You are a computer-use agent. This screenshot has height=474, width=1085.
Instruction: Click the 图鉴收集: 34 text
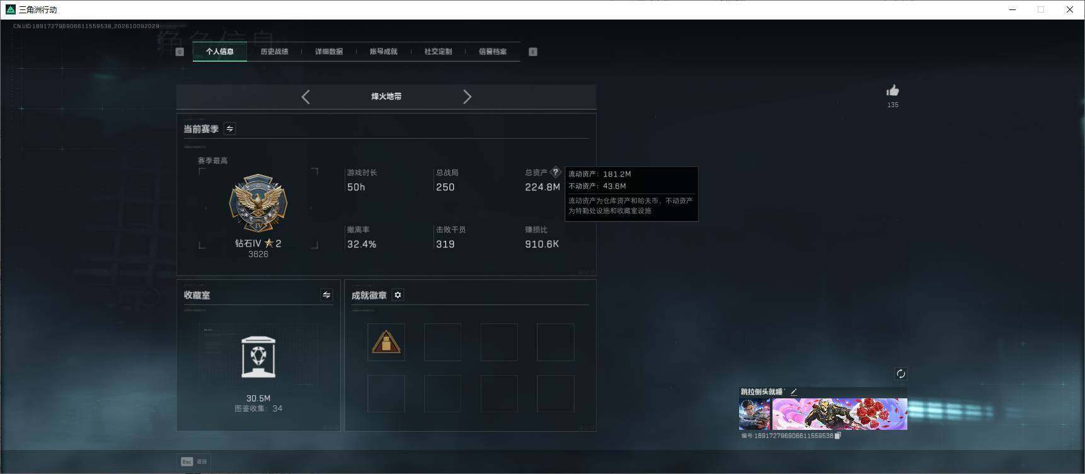click(258, 408)
